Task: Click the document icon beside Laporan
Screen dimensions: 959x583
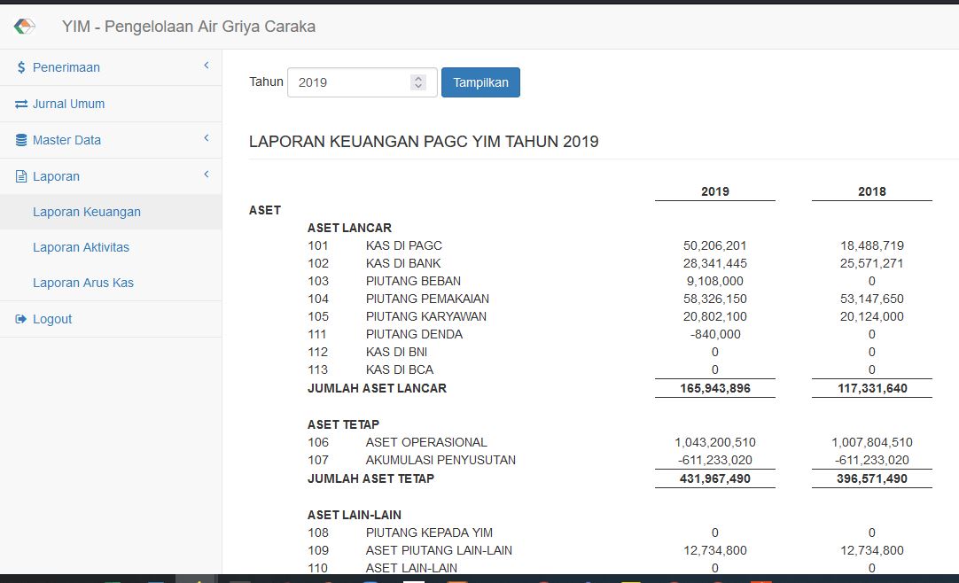Action: 21,176
